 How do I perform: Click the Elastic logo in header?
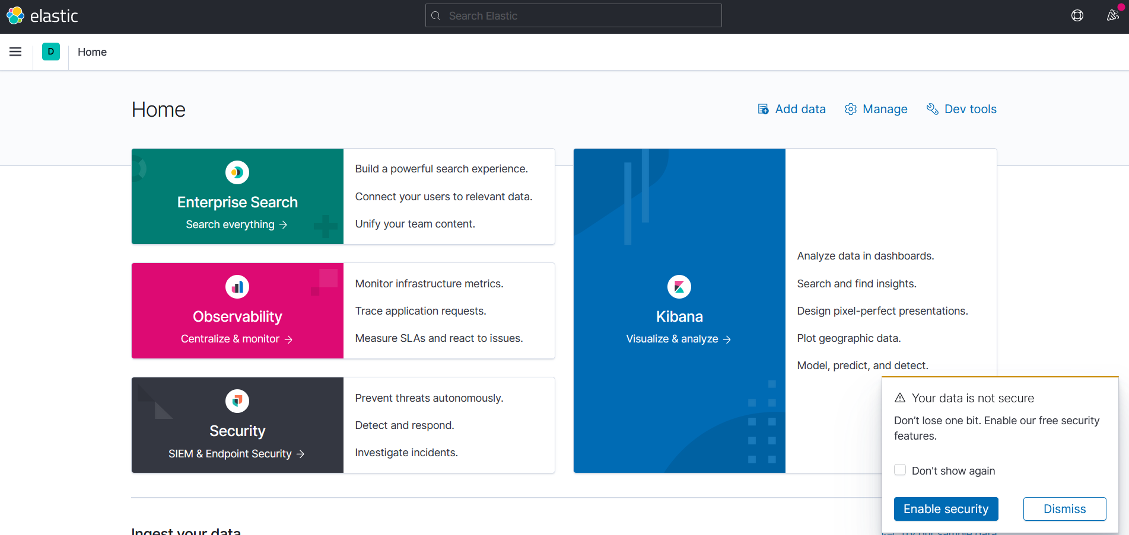[42, 16]
